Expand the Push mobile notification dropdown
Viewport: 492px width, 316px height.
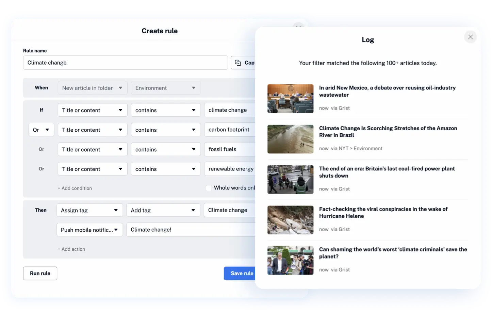tap(89, 230)
